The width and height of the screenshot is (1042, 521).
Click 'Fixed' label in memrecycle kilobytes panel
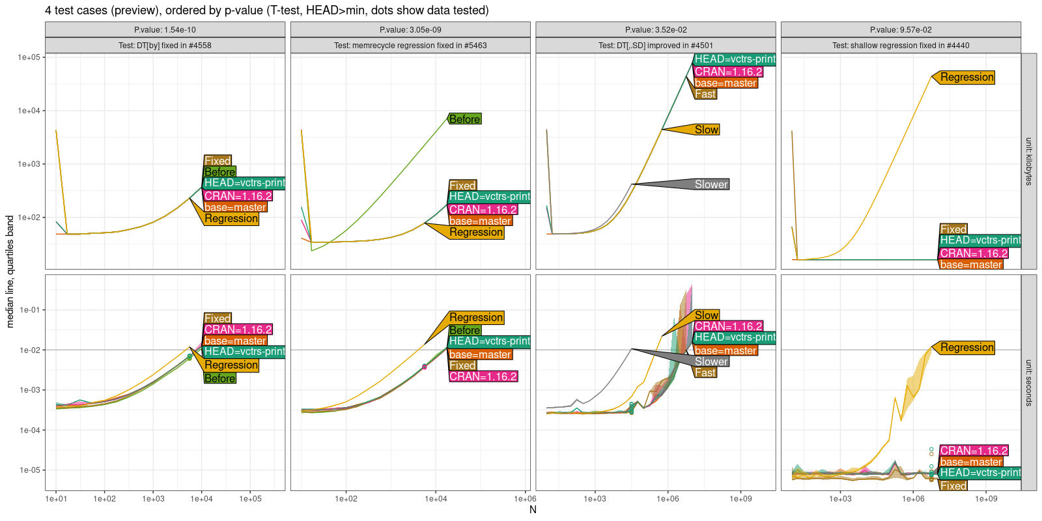pos(462,186)
